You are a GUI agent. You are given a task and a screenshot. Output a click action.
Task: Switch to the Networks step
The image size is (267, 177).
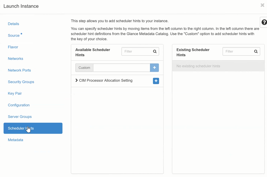pyautogui.click(x=16, y=59)
